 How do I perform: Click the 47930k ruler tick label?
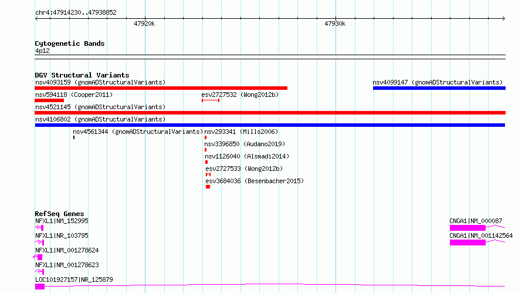[335, 23]
